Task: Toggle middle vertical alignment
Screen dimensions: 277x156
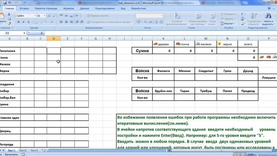Action: click(x=66, y=16)
